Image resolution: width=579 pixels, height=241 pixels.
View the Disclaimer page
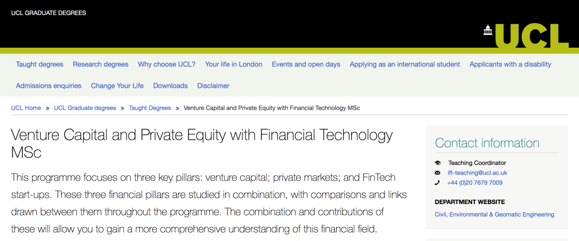[x=213, y=86]
